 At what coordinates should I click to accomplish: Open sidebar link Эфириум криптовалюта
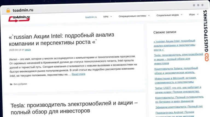(179, 107)
